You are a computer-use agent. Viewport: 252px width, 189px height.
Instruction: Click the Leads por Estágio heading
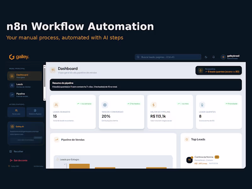pos(69,159)
